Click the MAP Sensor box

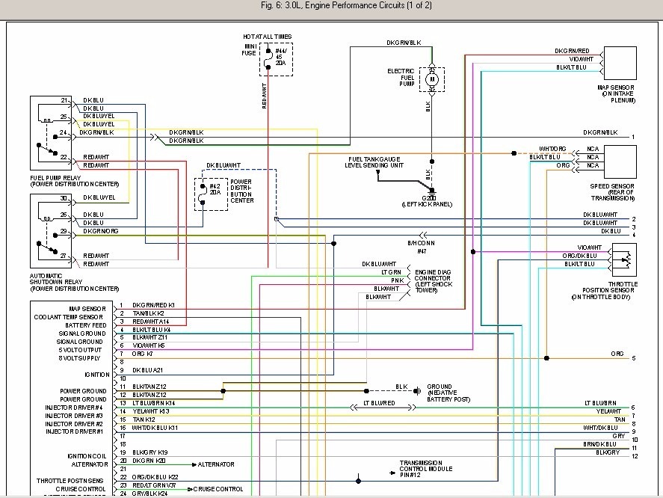tap(620, 63)
